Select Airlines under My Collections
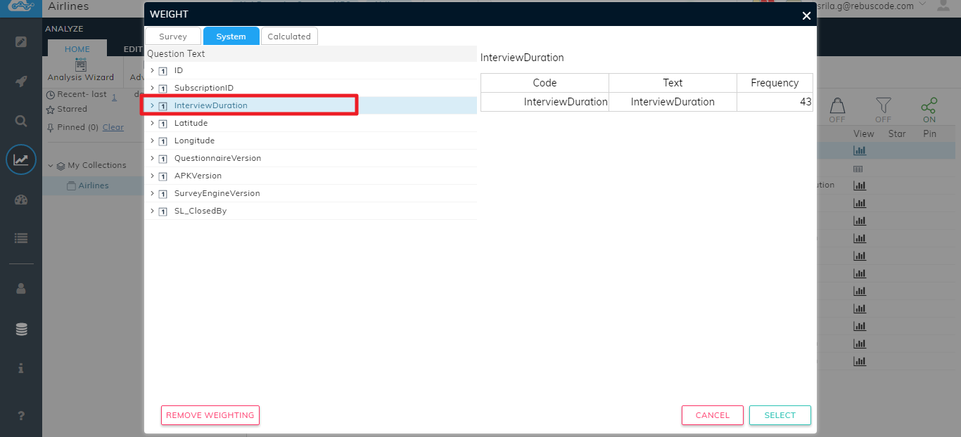Image resolution: width=961 pixels, height=437 pixels. [94, 185]
